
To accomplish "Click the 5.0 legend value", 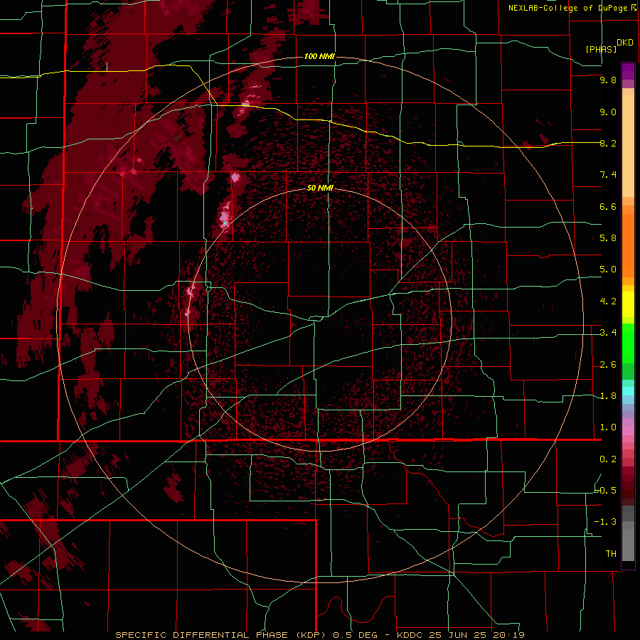I will (x=608, y=270).
